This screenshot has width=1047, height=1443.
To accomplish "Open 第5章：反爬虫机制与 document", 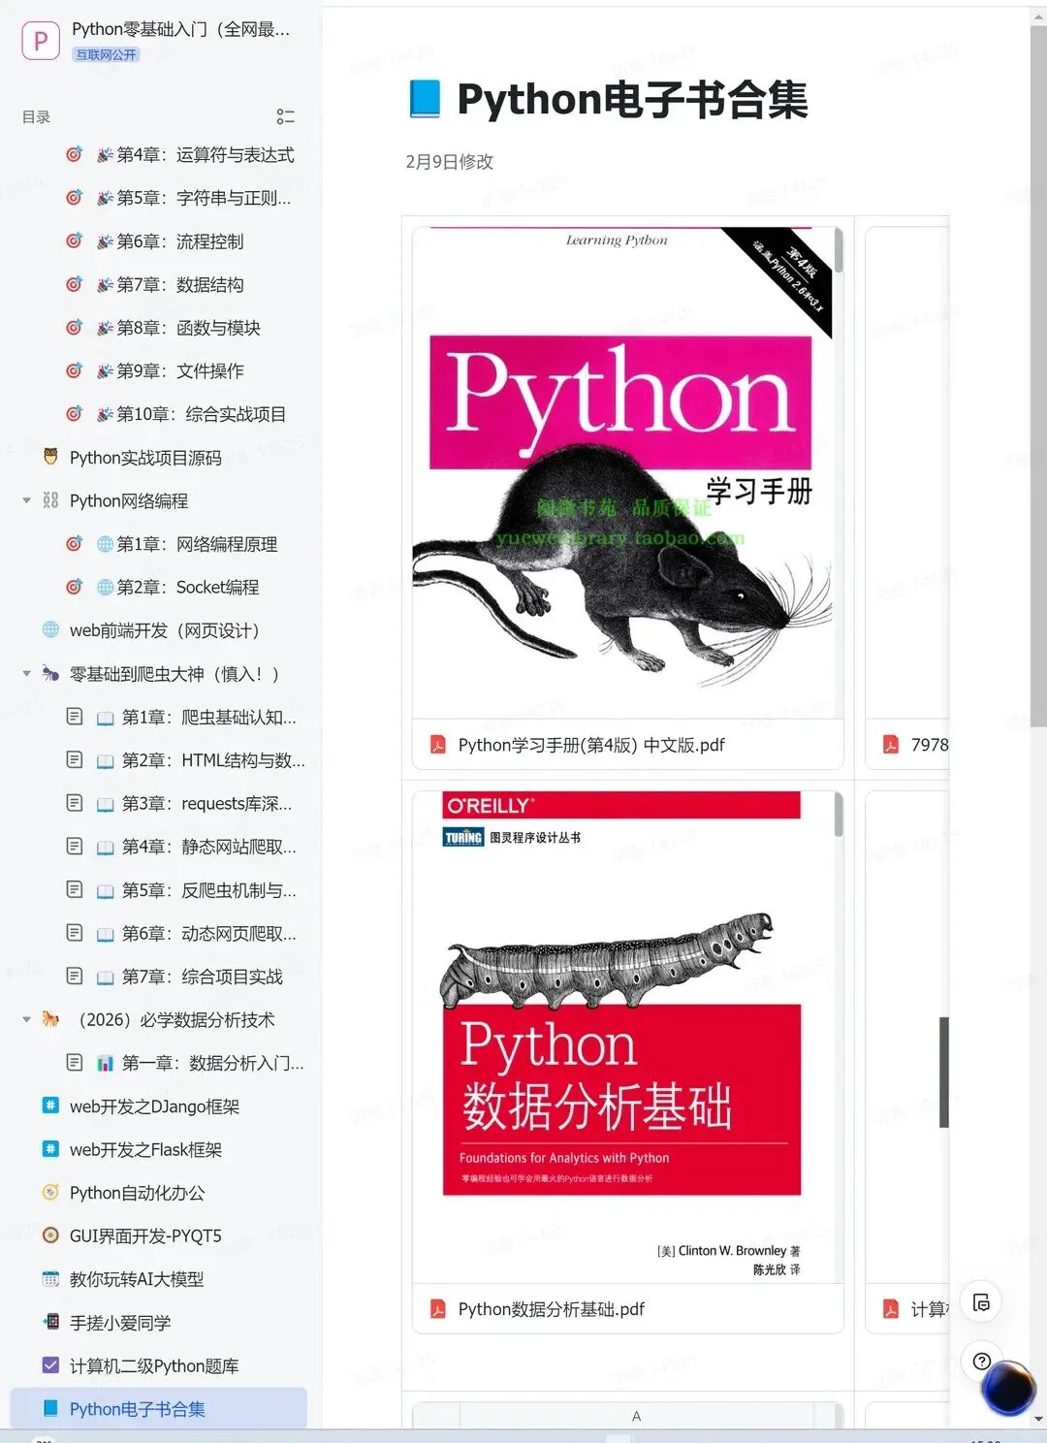I will (209, 890).
